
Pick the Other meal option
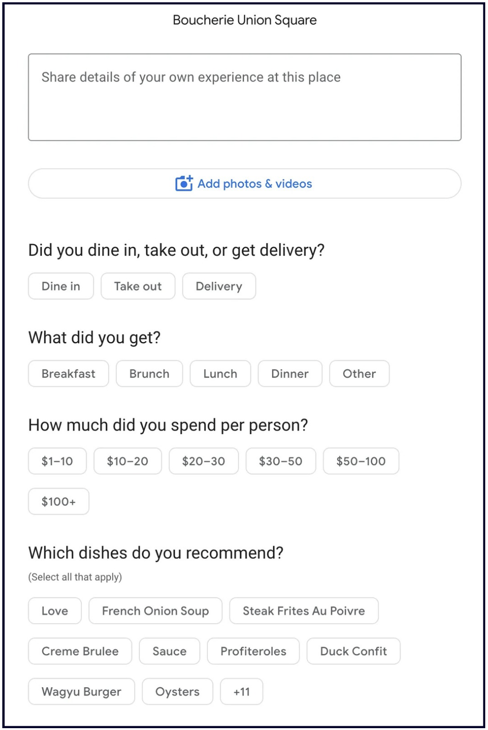pyautogui.click(x=359, y=374)
